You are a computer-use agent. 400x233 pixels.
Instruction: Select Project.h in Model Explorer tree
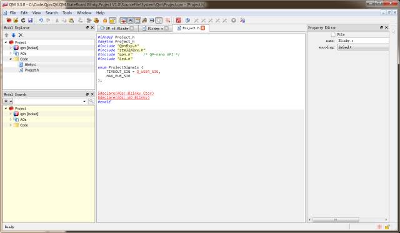click(x=32, y=70)
